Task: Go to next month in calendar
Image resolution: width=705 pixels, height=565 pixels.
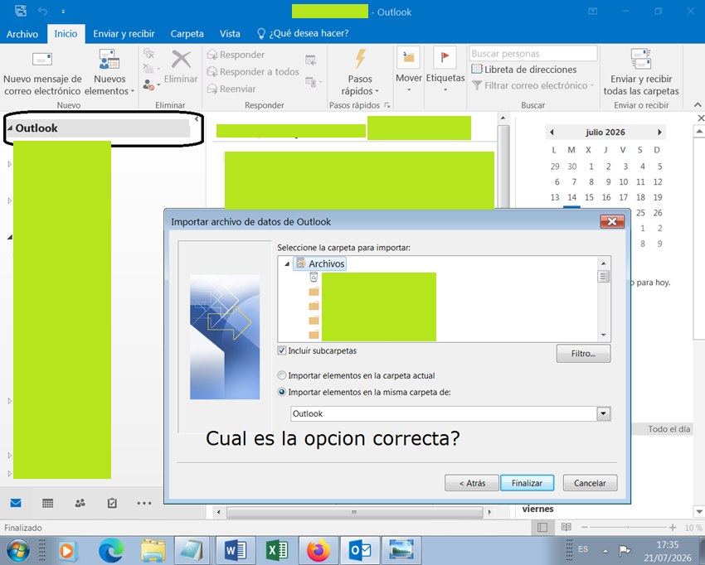Action: [659, 132]
